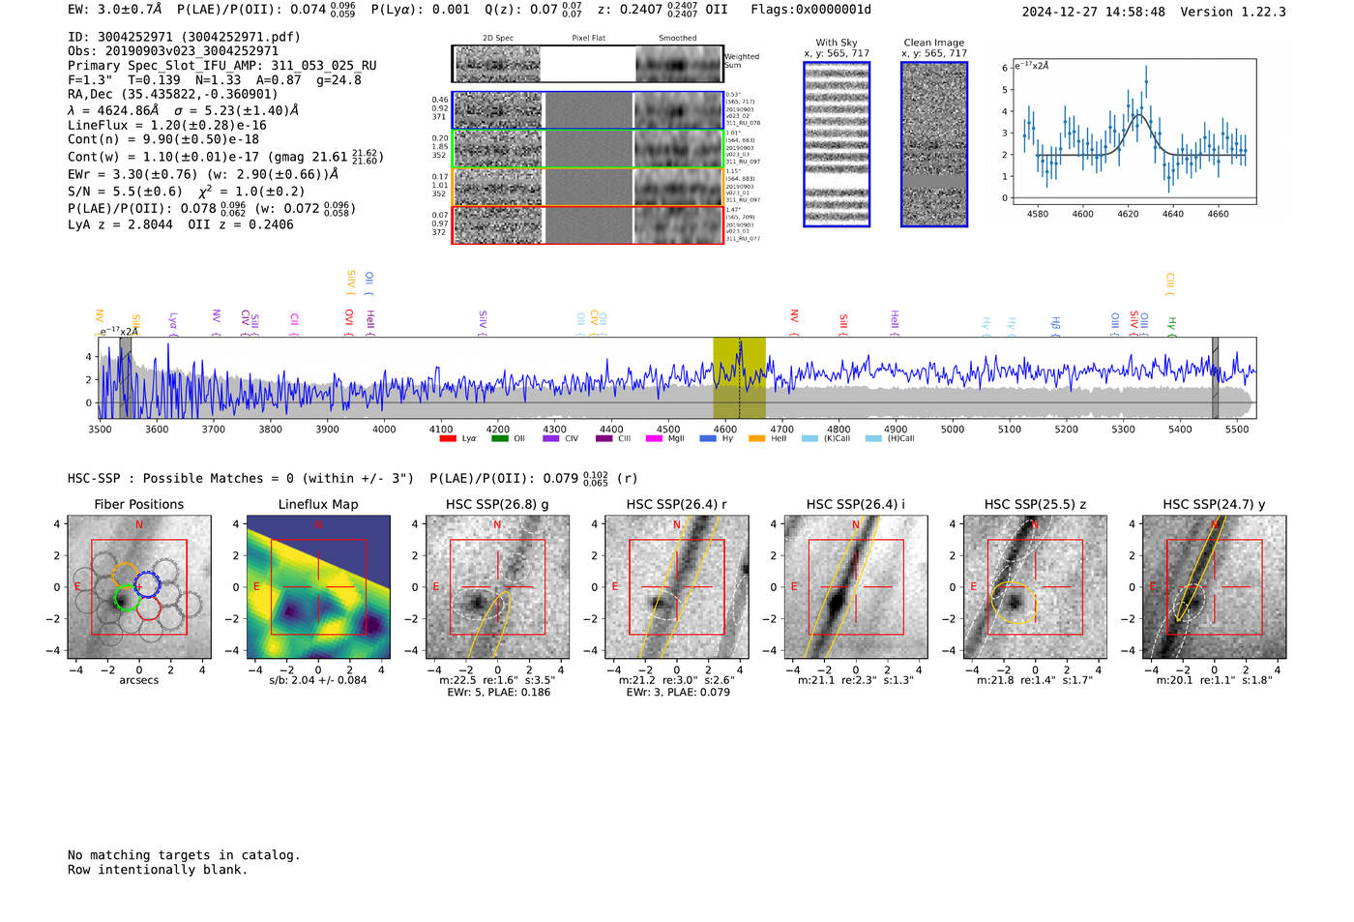Click the Row intentionally blank text

pos(158,870)
